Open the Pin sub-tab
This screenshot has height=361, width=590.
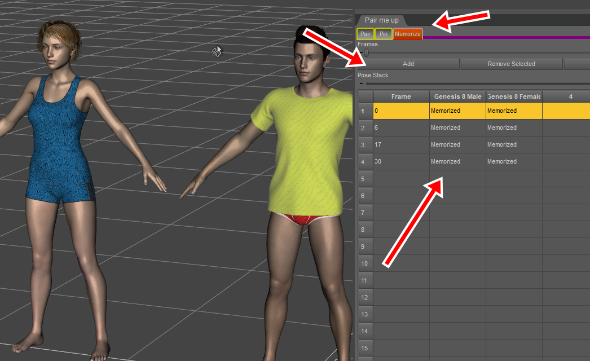tap(384, 34)
